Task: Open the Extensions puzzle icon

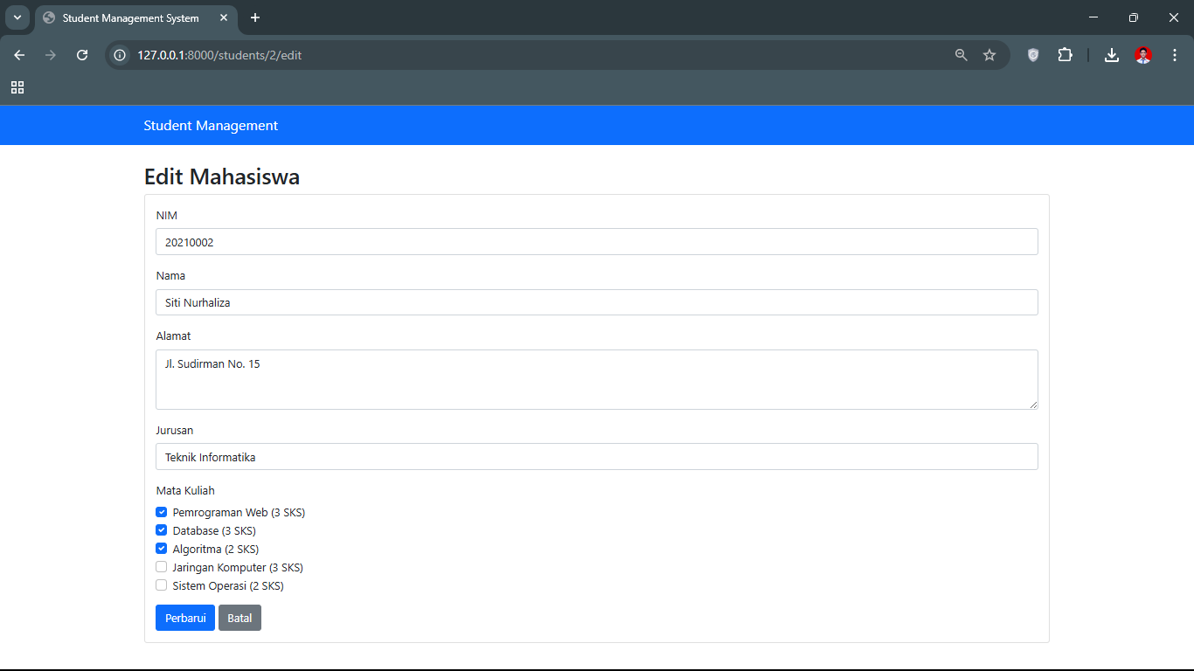Action: pyautogui.click(x=1065, y=55)
